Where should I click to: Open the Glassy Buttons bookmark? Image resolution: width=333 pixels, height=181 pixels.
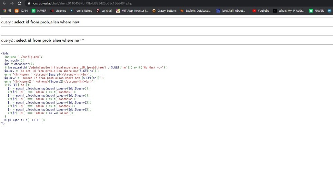164,11
